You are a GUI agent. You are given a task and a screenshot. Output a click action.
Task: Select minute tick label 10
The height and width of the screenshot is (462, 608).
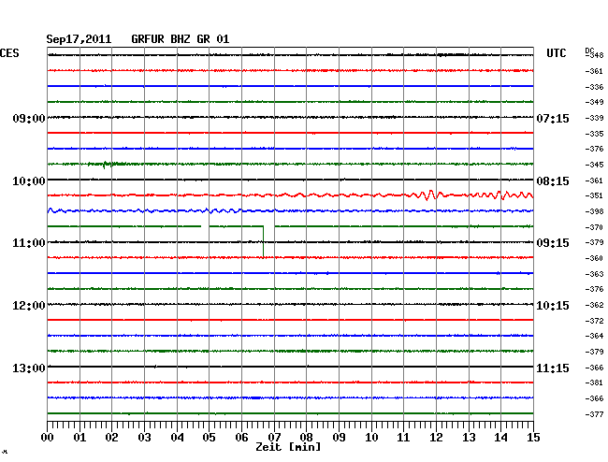pyautogui.click(x=371, y=438)
